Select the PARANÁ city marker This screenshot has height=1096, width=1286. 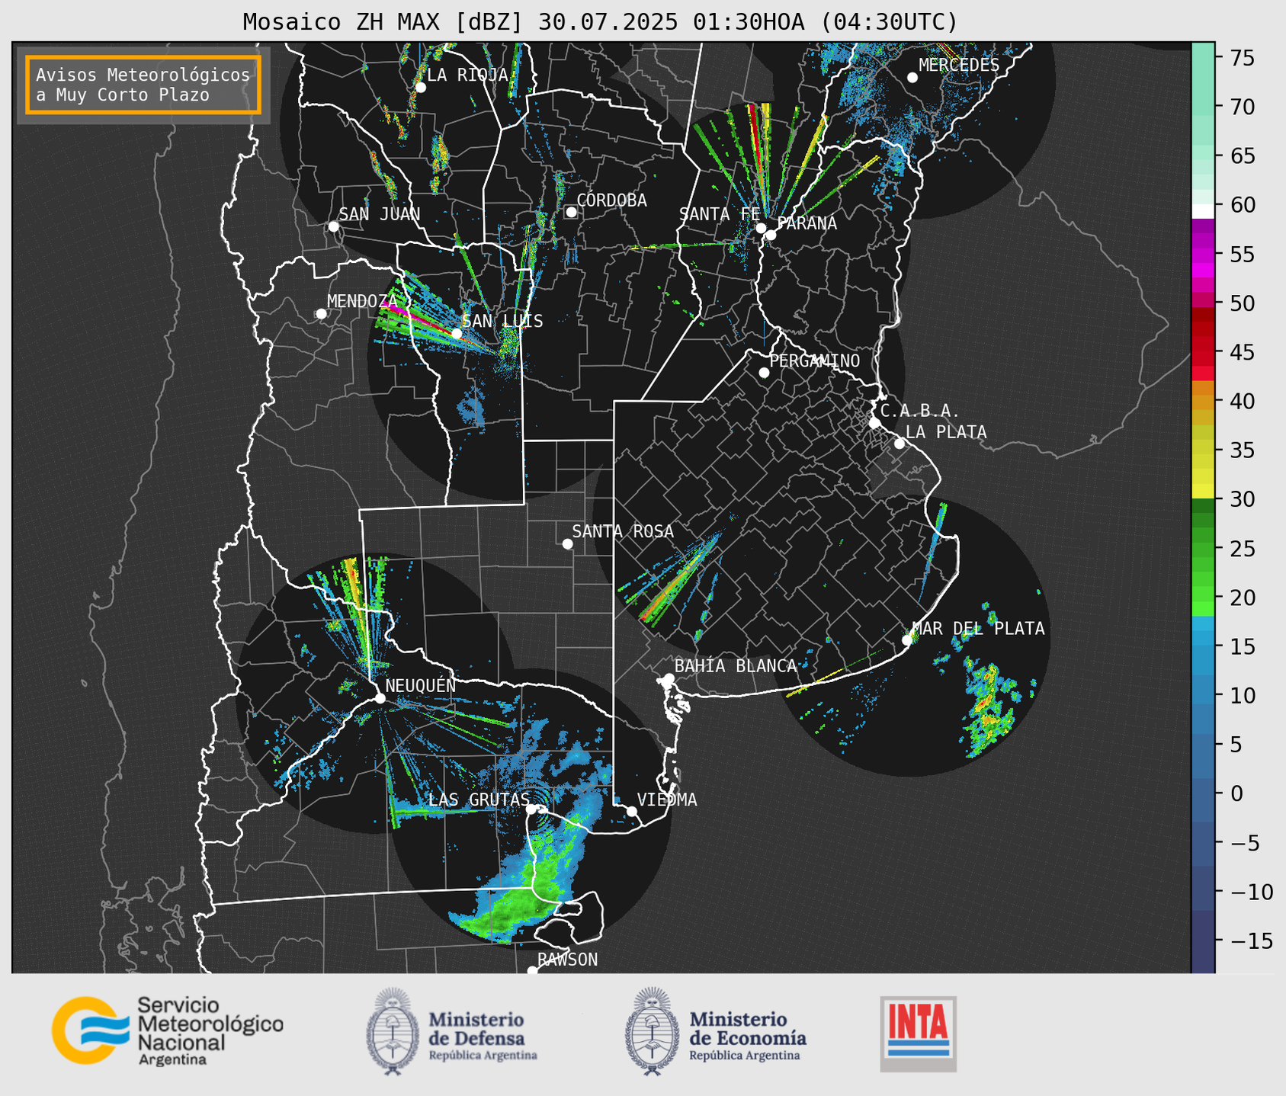point(771,235)
